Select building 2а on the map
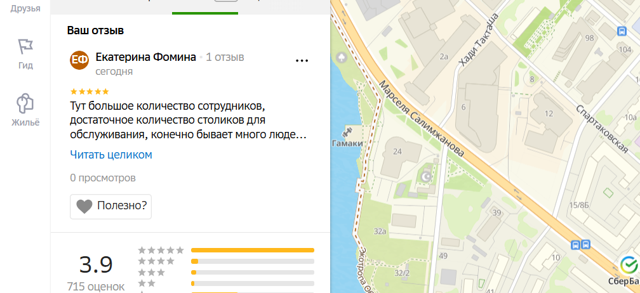The image size is (640, 293). pyautogui.click(x=444, y=56)
